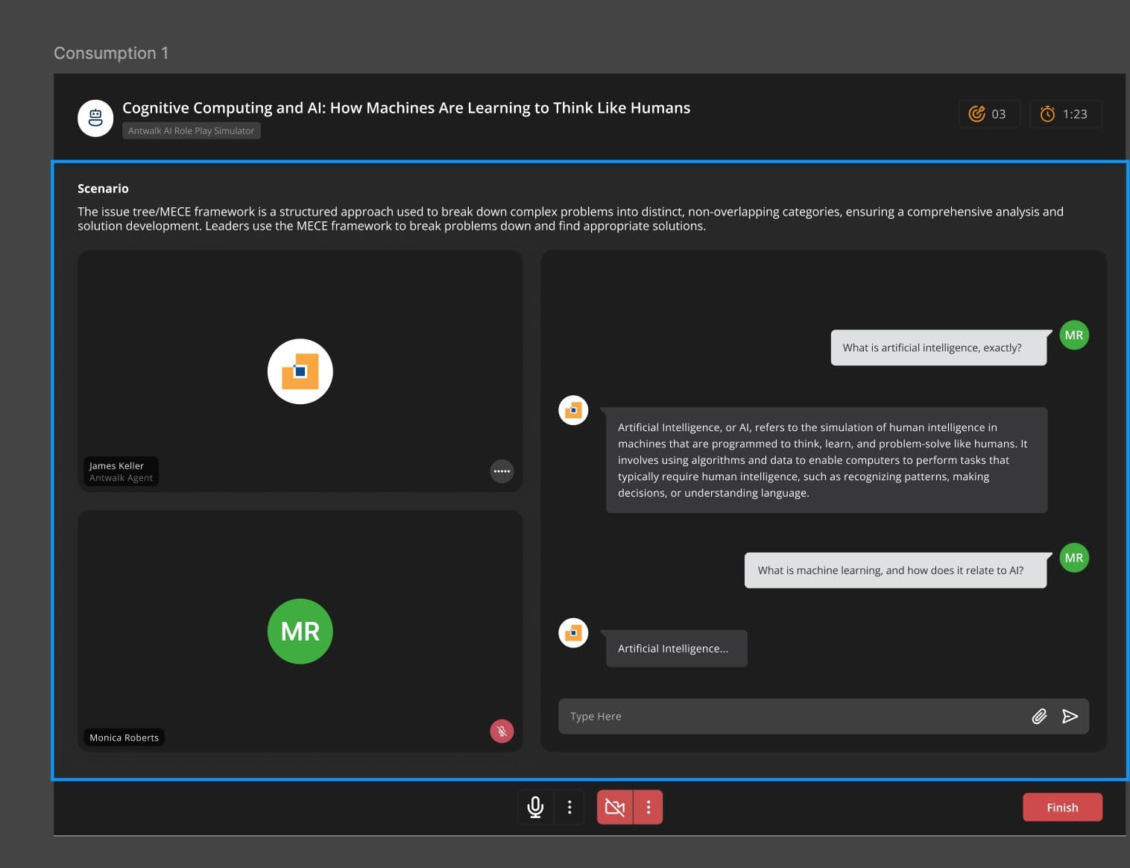Send the message with the send icon
Viewport: 1130px width, 868px height.
pyautogui.click(x=1070, y=716)
